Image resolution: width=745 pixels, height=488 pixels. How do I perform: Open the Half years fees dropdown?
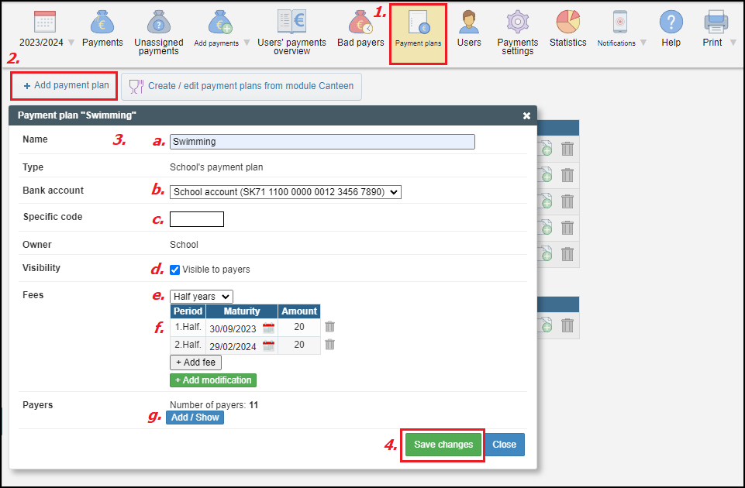tap(201, 296)
